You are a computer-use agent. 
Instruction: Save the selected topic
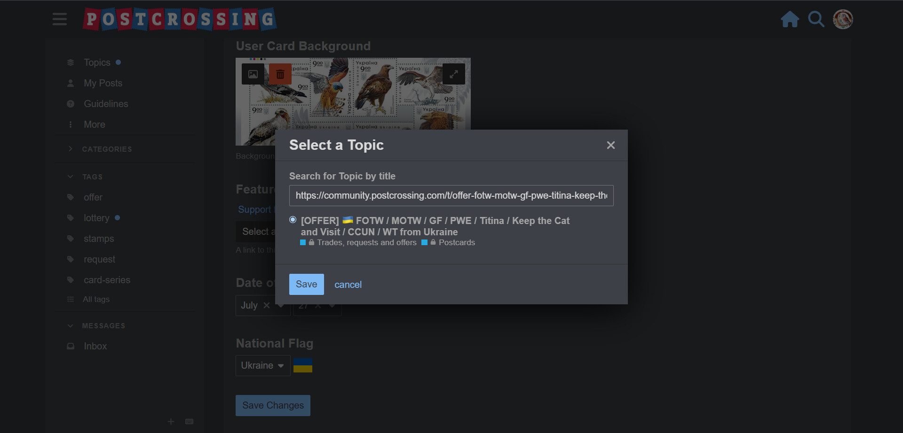(x=307, y=285)
